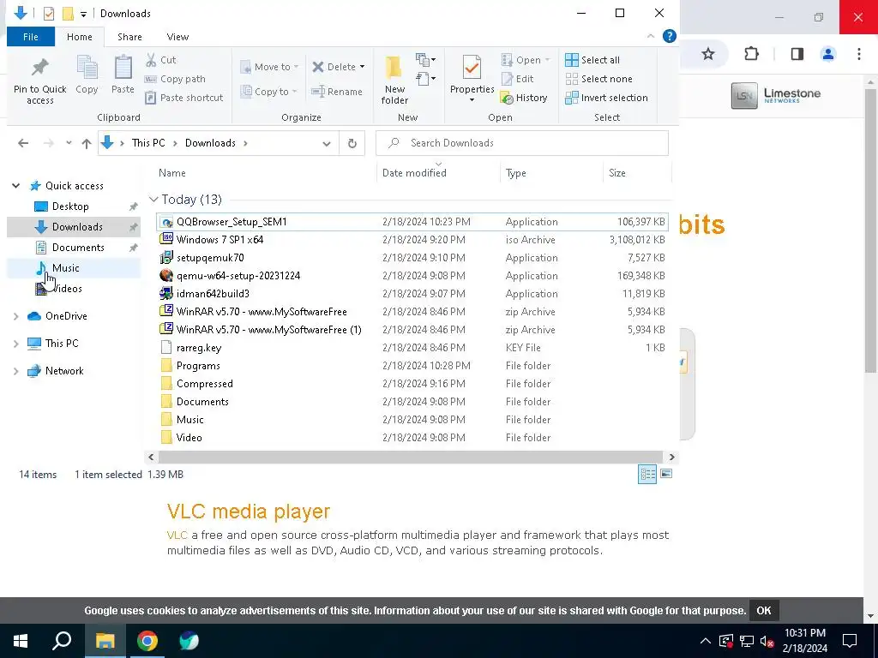
Task: Click Select all in ribbon
Action: tap(592, 60)
